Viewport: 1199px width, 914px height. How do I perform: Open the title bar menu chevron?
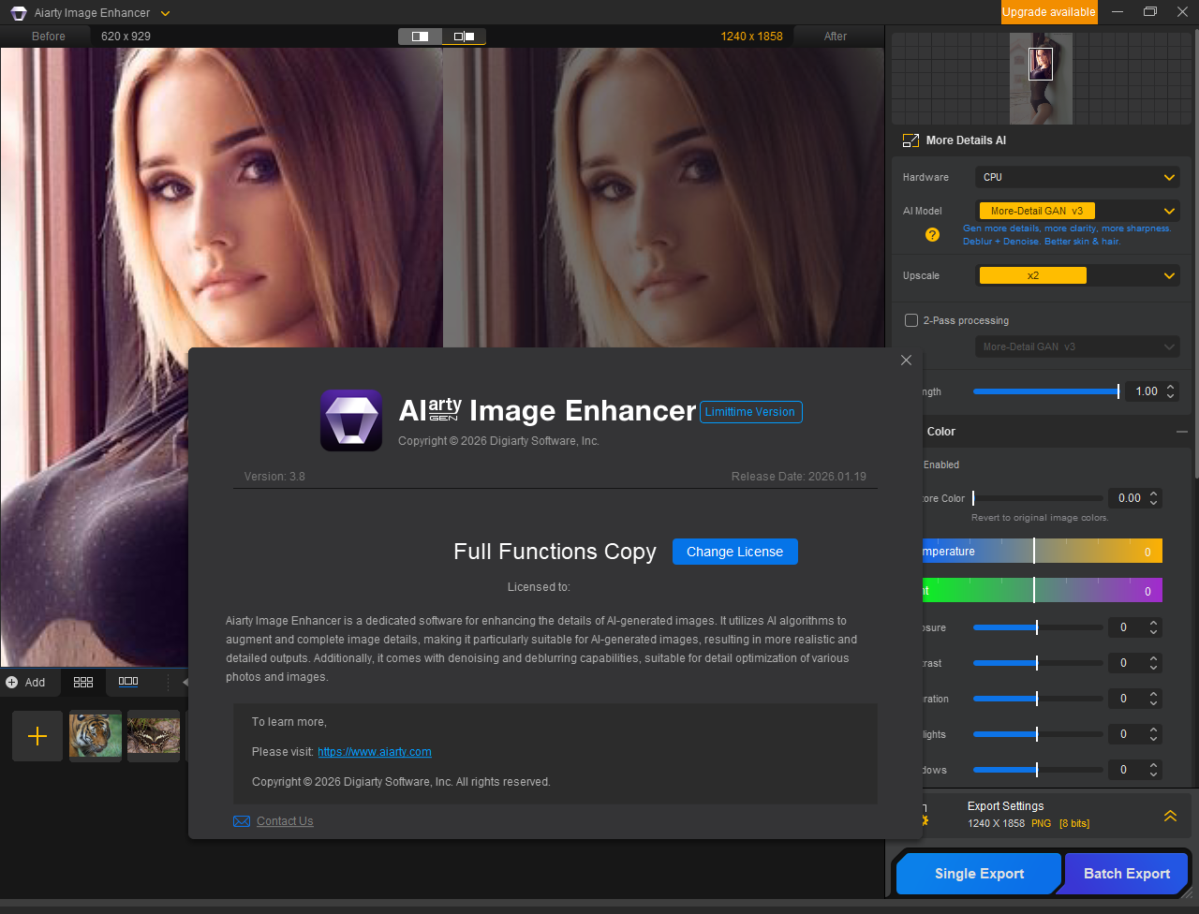pyautogui.click(x=166, y=13)
